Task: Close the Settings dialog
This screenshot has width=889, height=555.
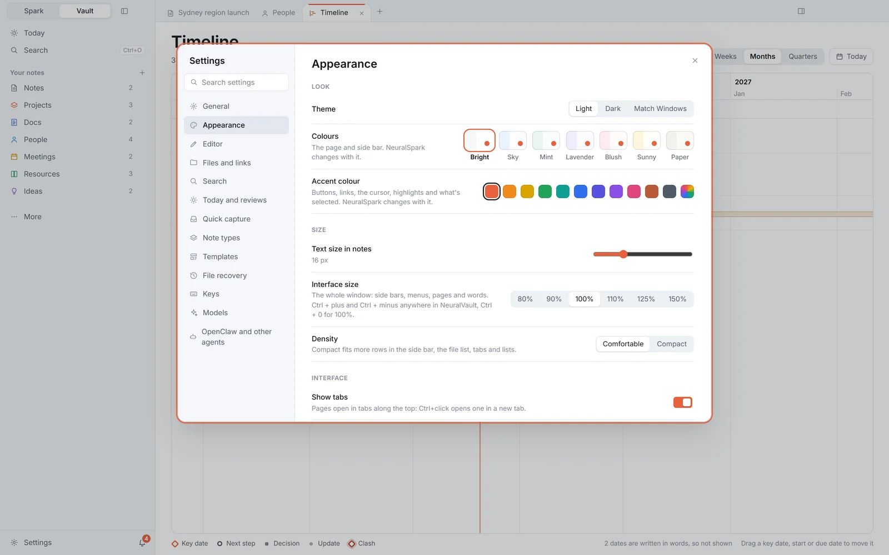Action: 695,60
